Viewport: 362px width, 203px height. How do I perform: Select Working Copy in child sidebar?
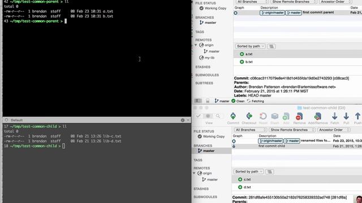pyautogui.click(x=211, y=136)
